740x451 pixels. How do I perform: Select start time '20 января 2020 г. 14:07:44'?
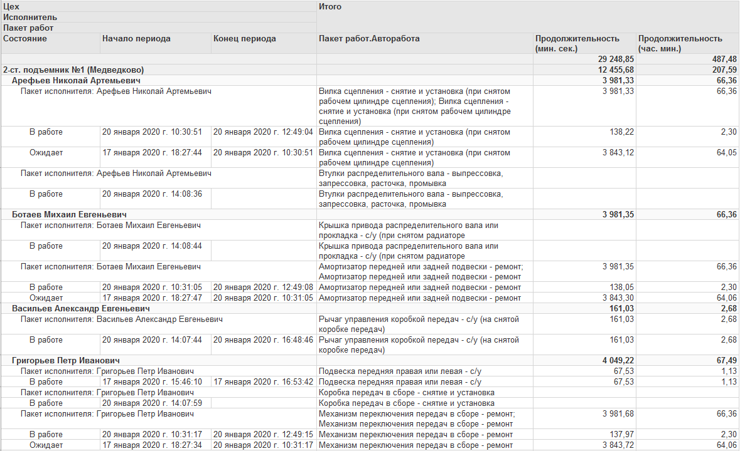coord(152,340)
